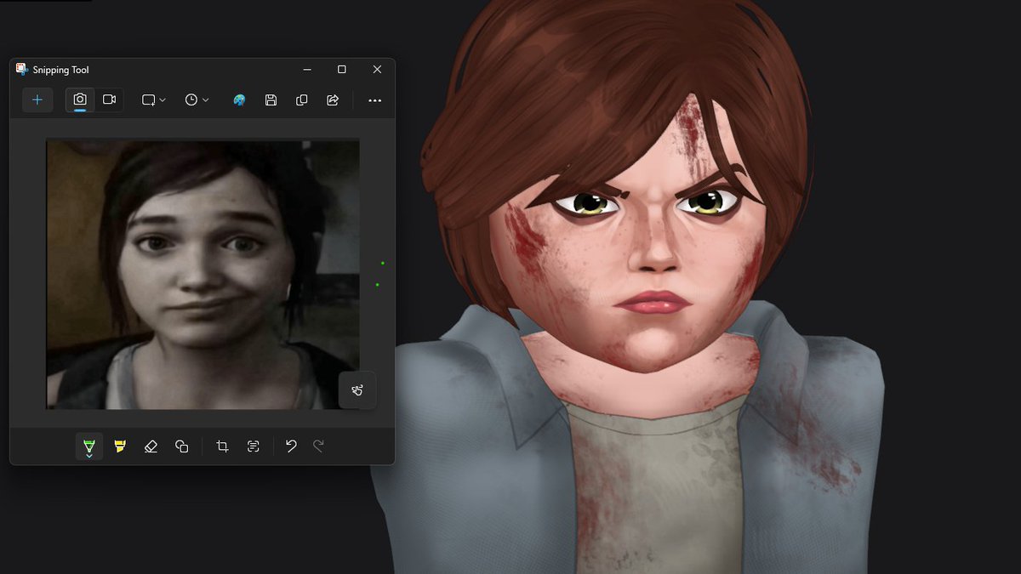Edit snip in Paint
Viewport: 1021px width, 574px height.
(x=240, y=100)
